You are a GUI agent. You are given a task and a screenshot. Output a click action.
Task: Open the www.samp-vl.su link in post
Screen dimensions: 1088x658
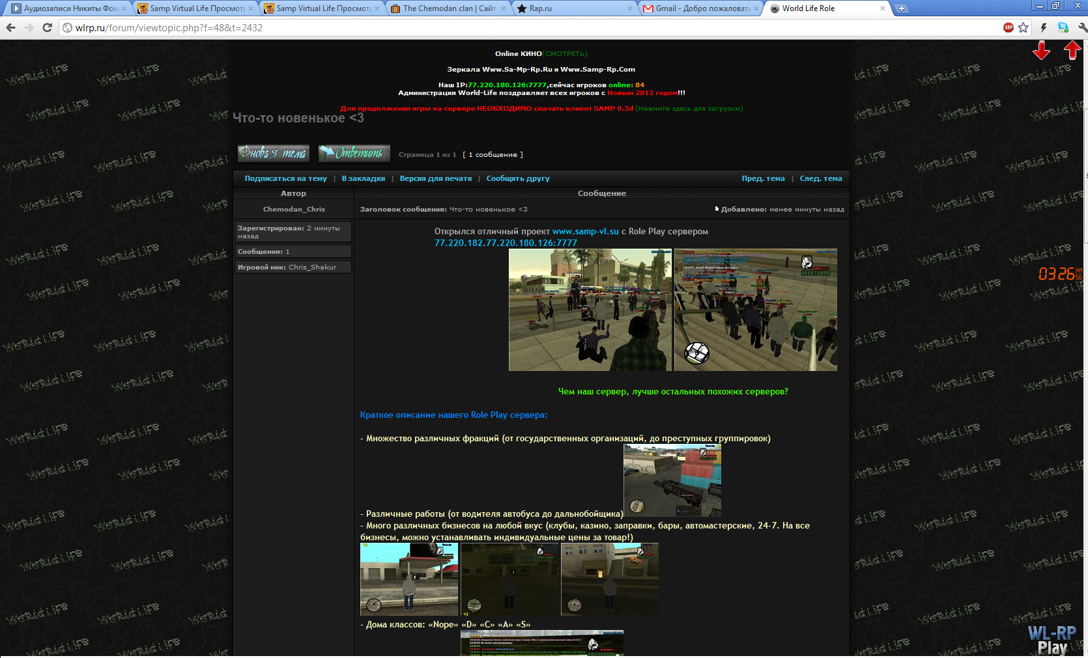[x=586, y=231]
